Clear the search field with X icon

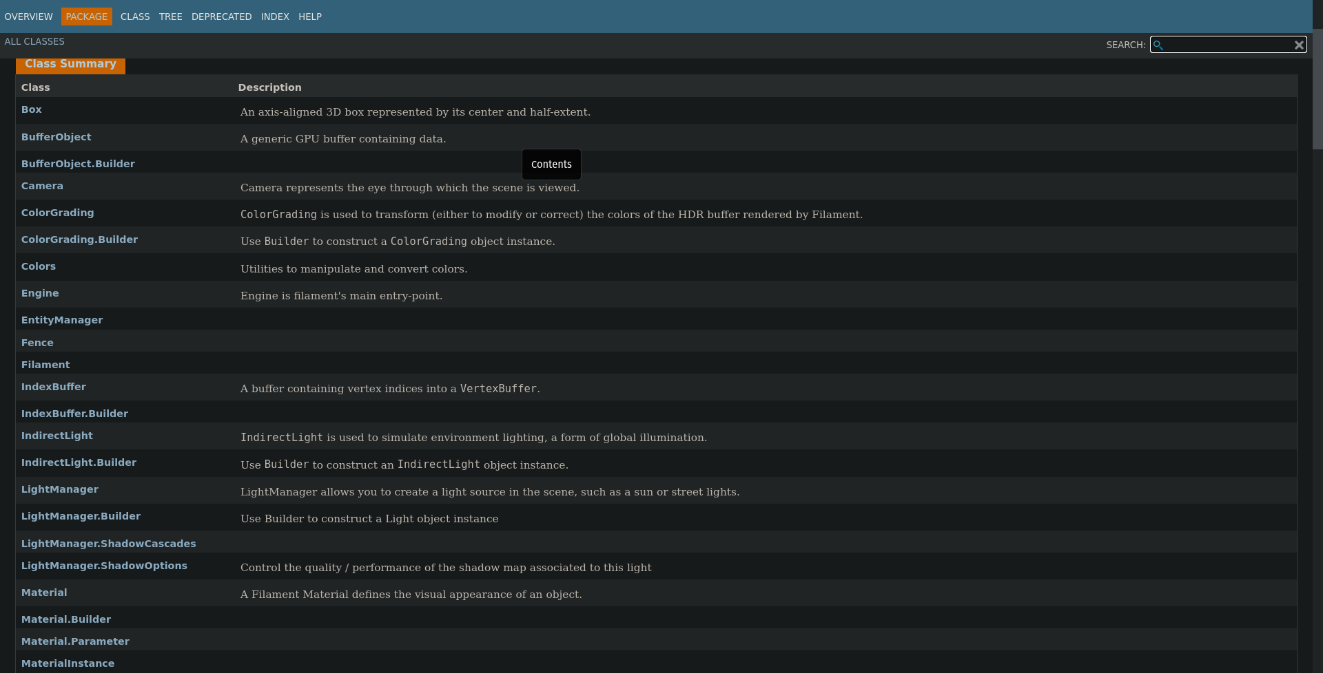1299,45
